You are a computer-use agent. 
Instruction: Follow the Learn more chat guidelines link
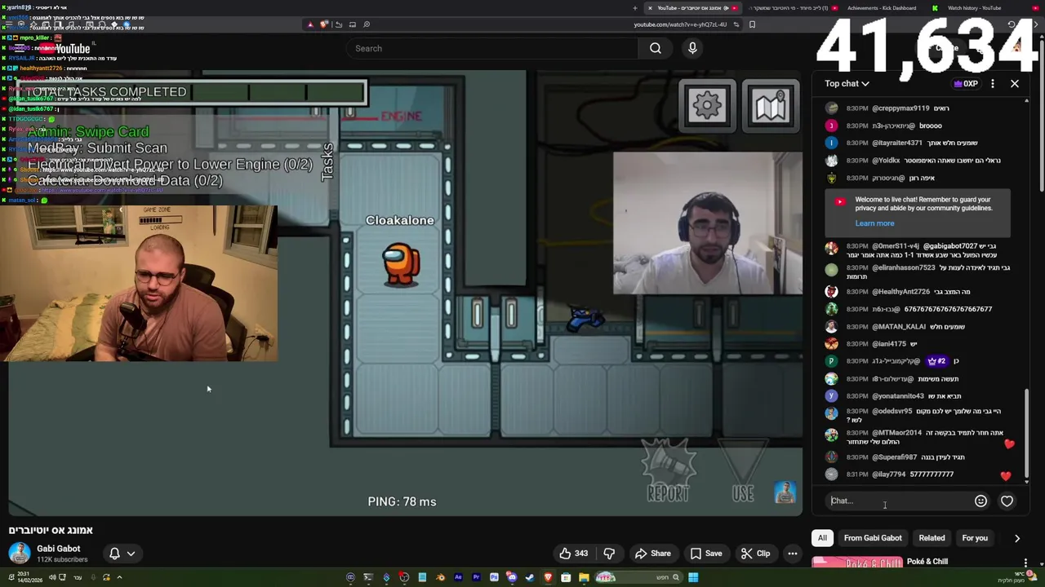tap(874, 223)
